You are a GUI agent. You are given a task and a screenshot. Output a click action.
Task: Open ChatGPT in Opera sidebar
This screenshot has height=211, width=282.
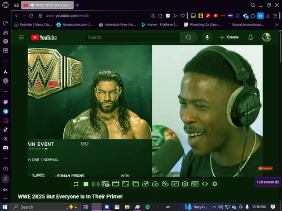click(6, 81)
